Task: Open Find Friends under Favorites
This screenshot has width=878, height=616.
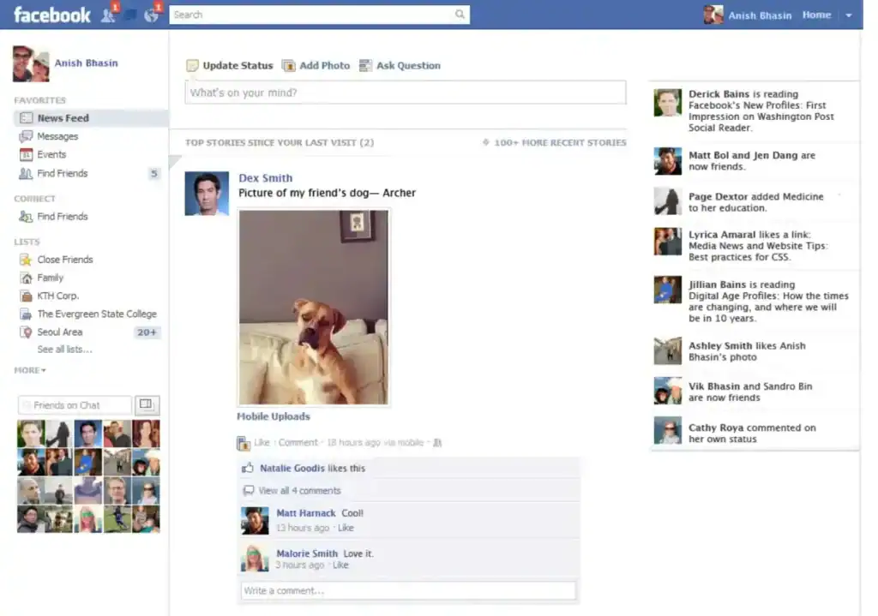Action: (x=62, y=173)
